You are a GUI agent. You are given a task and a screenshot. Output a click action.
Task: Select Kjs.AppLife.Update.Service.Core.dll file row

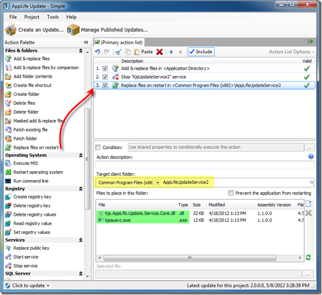200,213
